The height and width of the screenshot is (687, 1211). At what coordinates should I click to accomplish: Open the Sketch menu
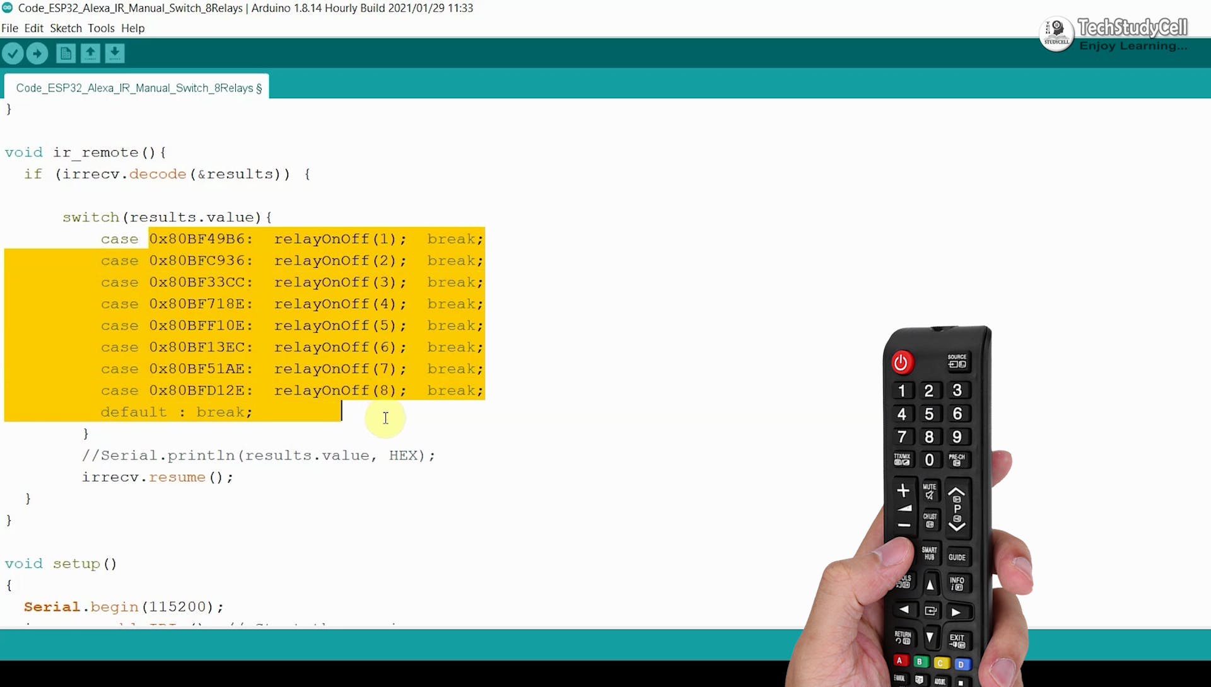[x=66, y=27]
